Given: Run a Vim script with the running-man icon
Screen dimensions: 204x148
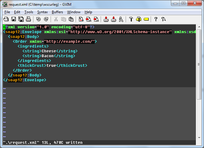Looking at the screenshot, I should (x=121, y=19).
